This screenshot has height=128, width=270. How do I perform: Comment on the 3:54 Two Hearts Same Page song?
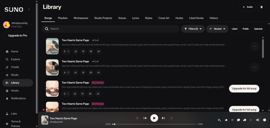[91, 51]
